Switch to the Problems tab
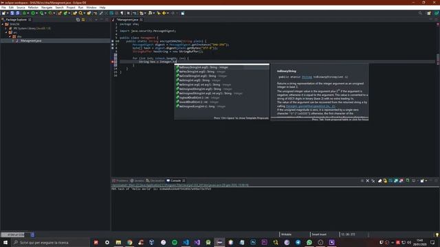Viewport: 440px width, 247px height. pos(120,180)
